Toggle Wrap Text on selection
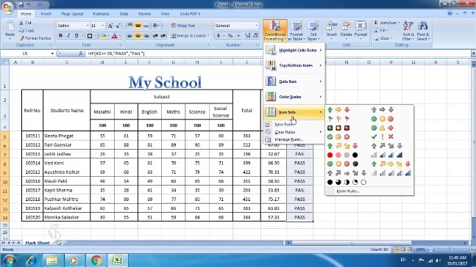476x267 pixels. click(182, 26)
